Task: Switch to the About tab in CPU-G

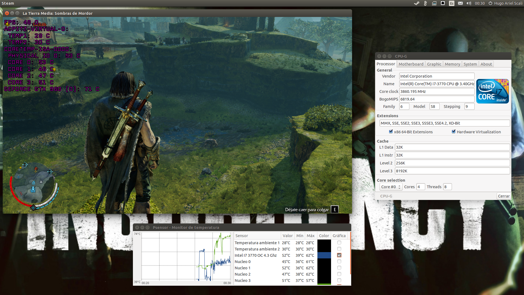Action: pos(486,64)
